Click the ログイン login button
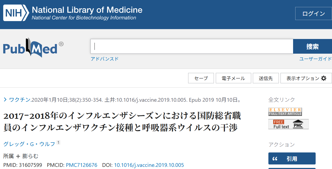 click(313, 14)
